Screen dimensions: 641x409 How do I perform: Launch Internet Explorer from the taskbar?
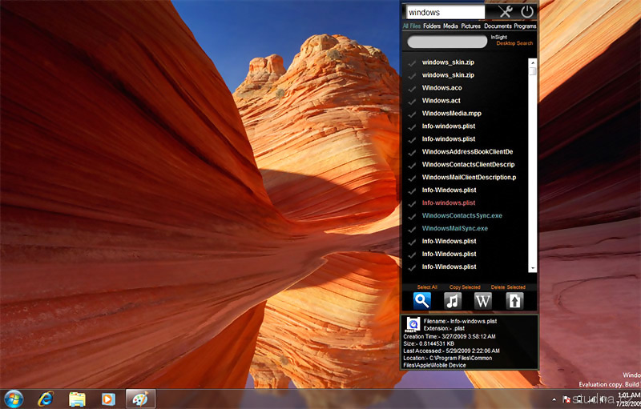pos(45,399)
